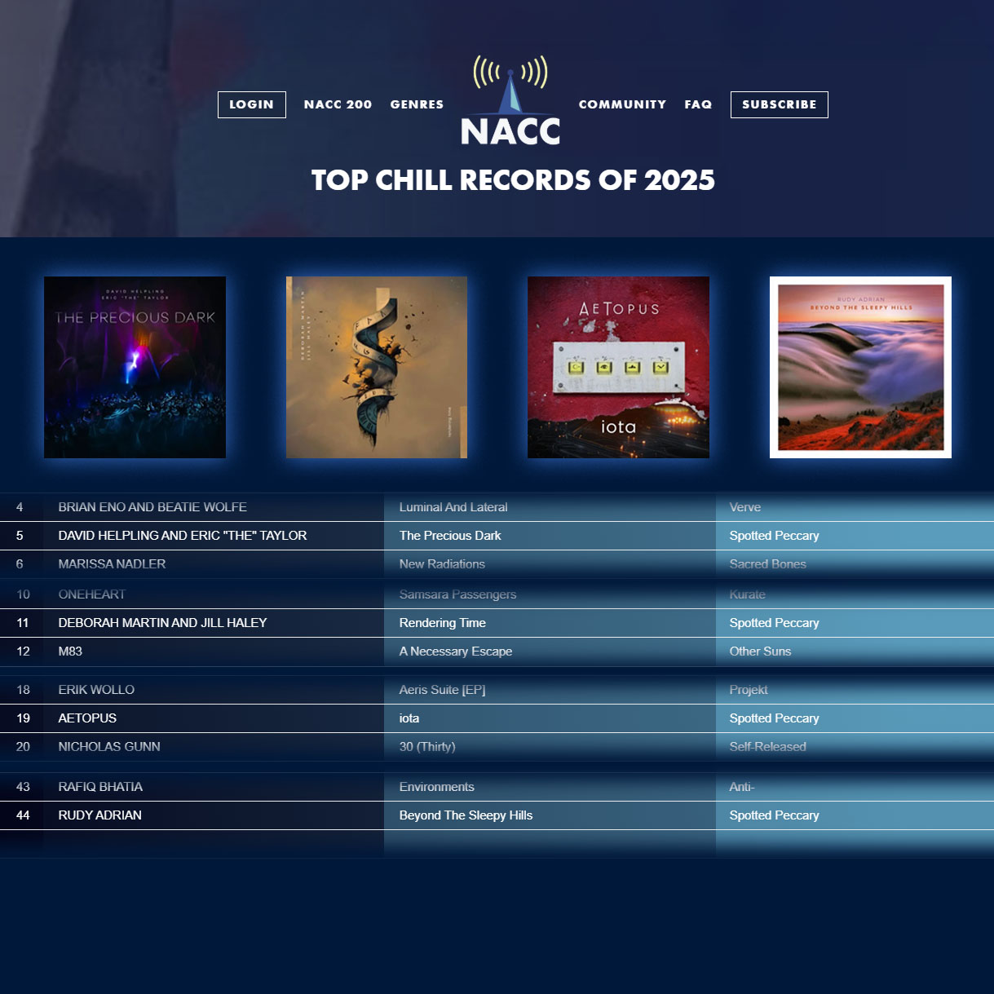Viewport: 994px width, 994px height.
Task: Open the Genres menu
Action: click(x=417, y=104)
